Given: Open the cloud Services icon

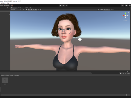Looking at the screenshot, I should [x=126, y=5].
